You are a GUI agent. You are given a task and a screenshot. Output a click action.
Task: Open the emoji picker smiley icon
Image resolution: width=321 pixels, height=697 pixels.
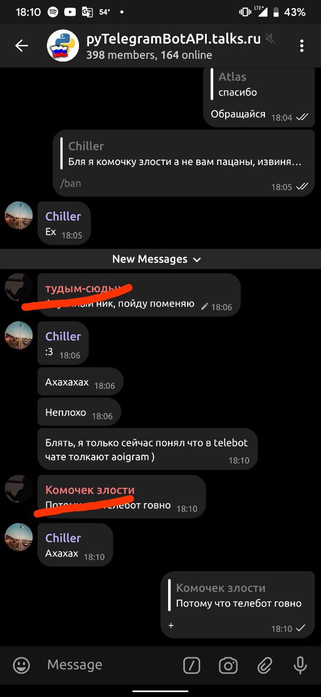click(x=21, y=665)
